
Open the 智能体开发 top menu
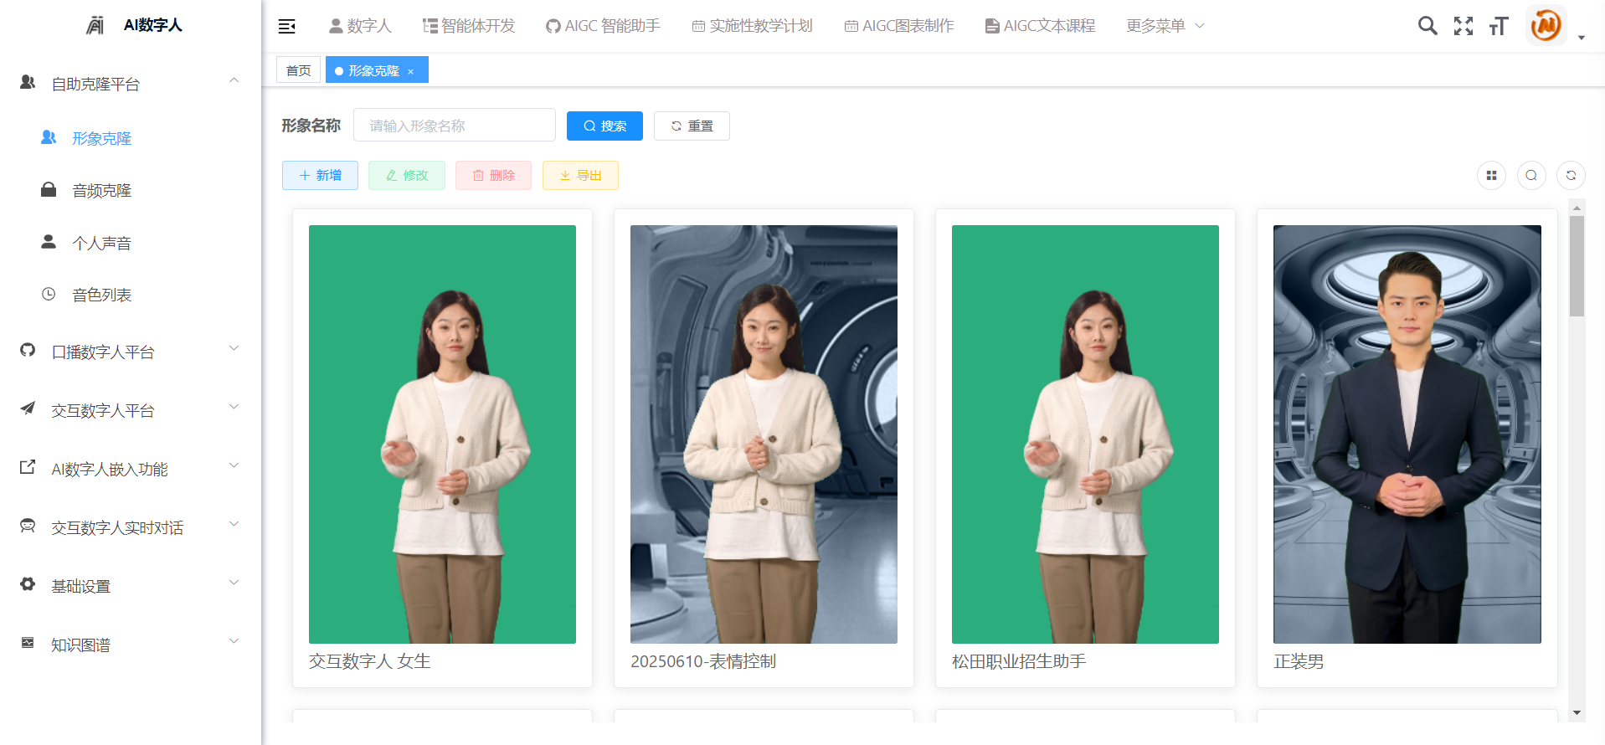pyautogui.click(x=469, y=26)
